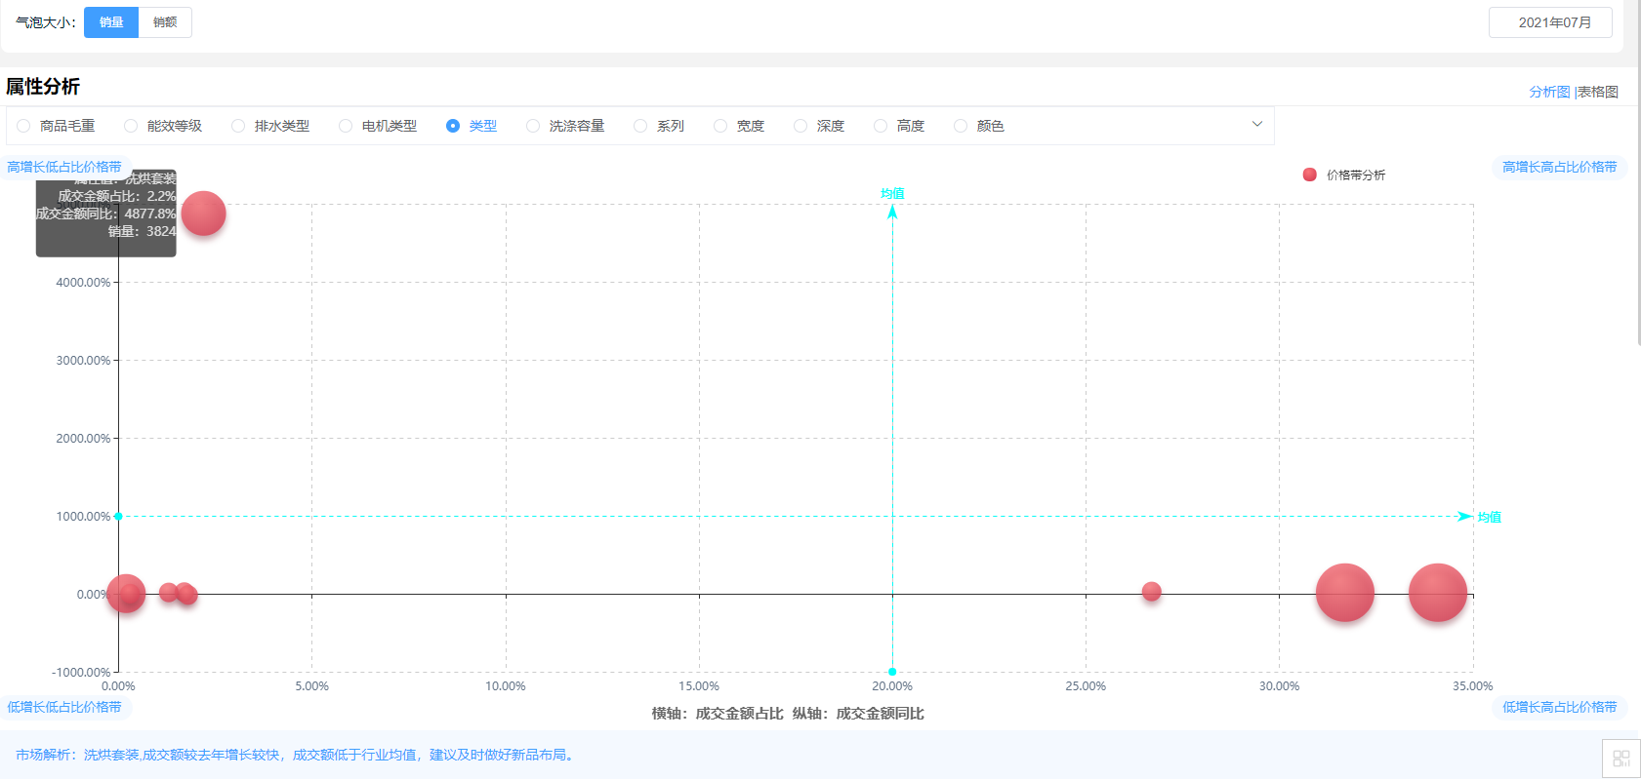This screenshot has height=779, width=1641.
Task: Click the rightmost large bubble near 35%
Action: [1437, 593]
